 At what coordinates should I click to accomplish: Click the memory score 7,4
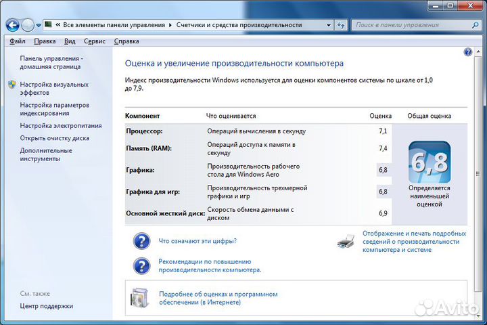tap(383, 148)
